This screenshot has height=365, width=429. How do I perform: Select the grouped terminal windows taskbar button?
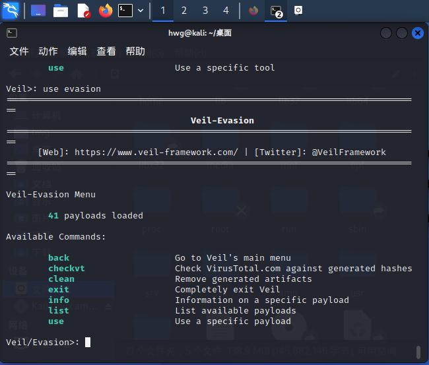[x=276, y=11]
